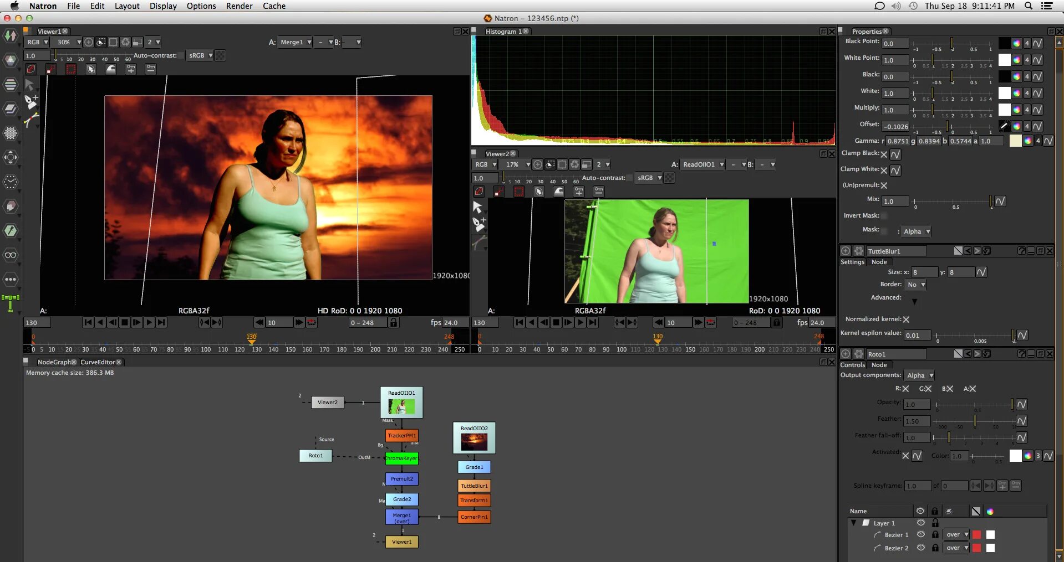This screenshot has width=1064, height=562.
Task: Open the Image nodes toolbox in left sidebar
Action: pyautogui.click(x=11, y=36)
